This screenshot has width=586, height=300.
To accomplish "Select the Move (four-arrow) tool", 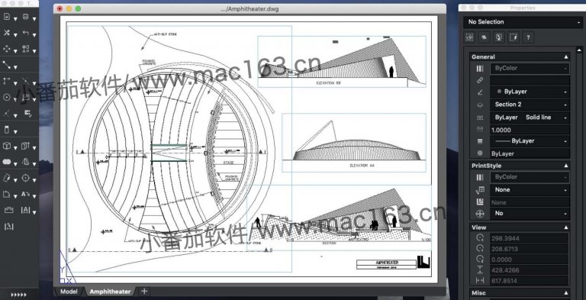I will [6, 49].
